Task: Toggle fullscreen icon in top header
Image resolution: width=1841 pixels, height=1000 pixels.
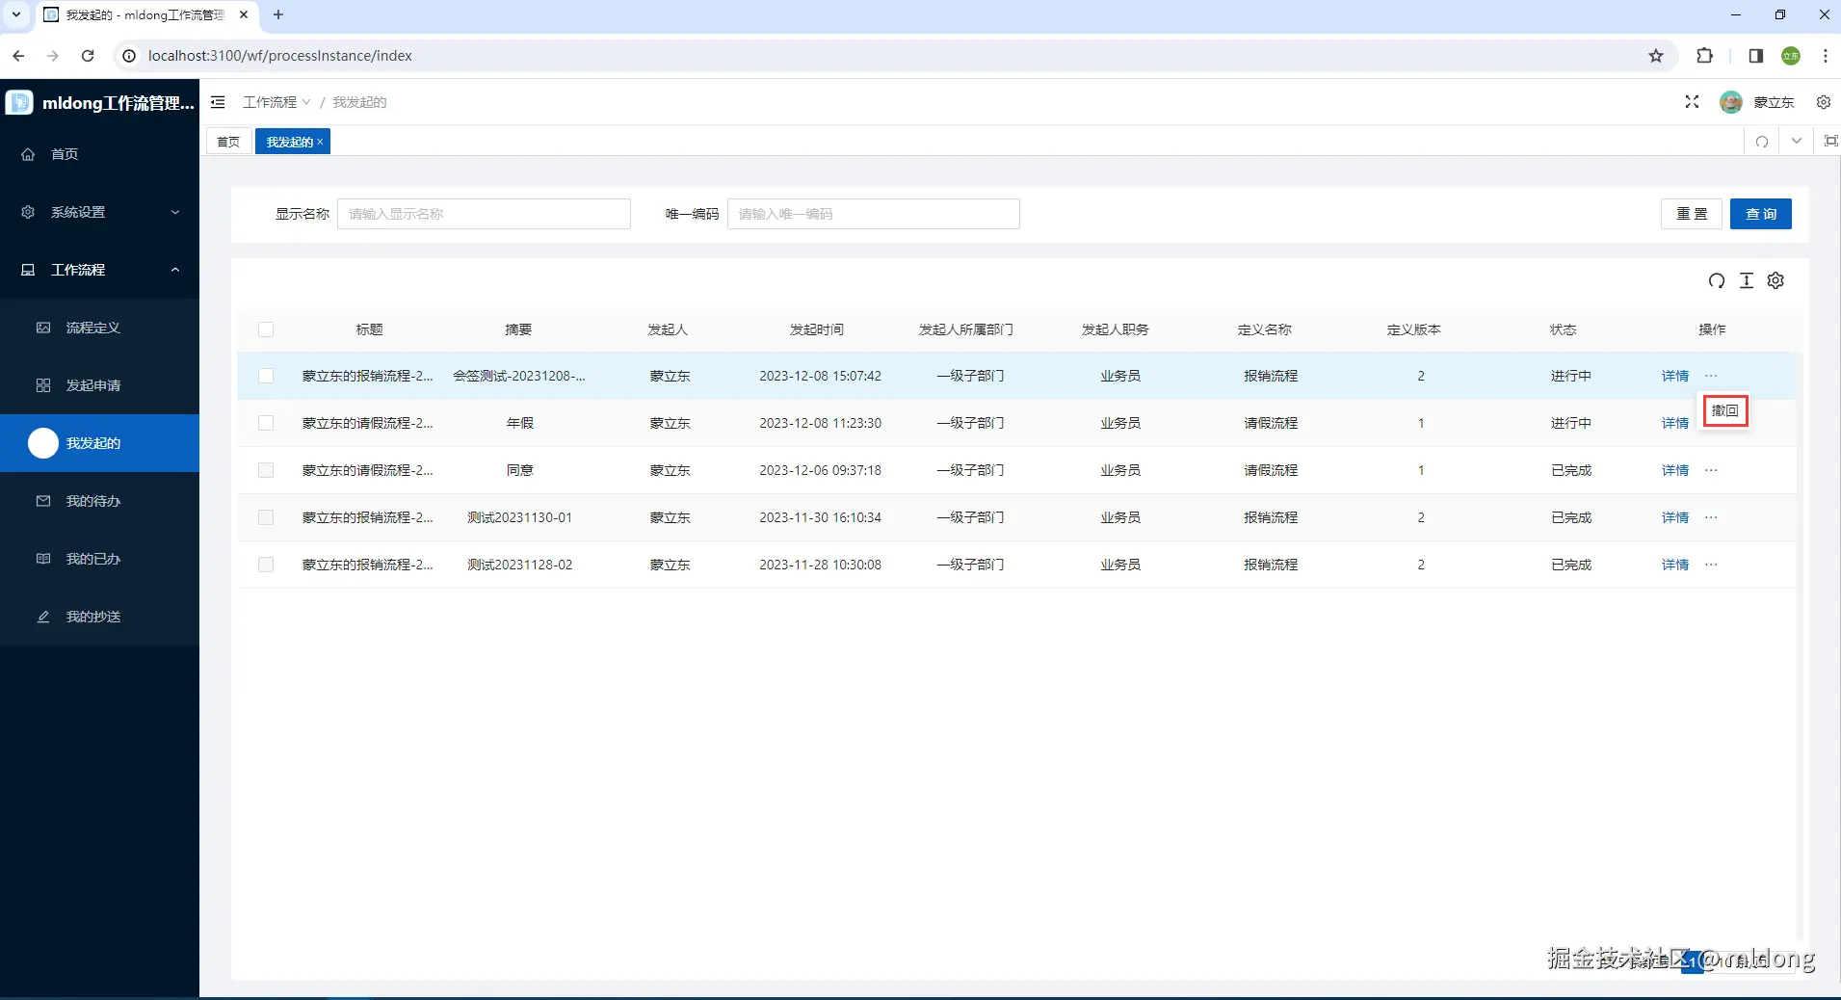Action: point(1692,102)
